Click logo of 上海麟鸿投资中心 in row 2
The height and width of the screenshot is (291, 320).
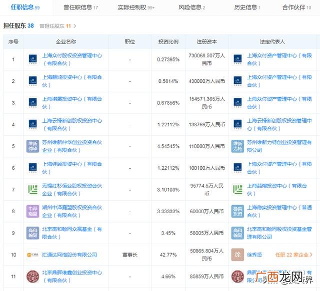(32, 81)
